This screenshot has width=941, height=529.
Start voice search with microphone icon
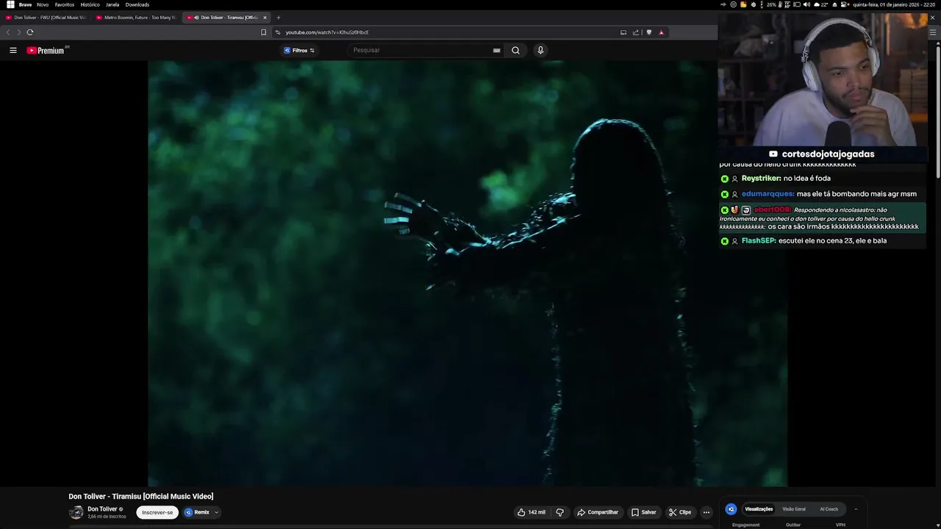point(540,51)
